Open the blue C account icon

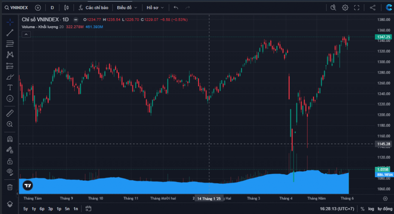coord(389,8)
